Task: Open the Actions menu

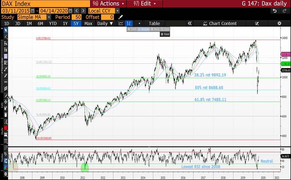Action: tap(108, 3)
